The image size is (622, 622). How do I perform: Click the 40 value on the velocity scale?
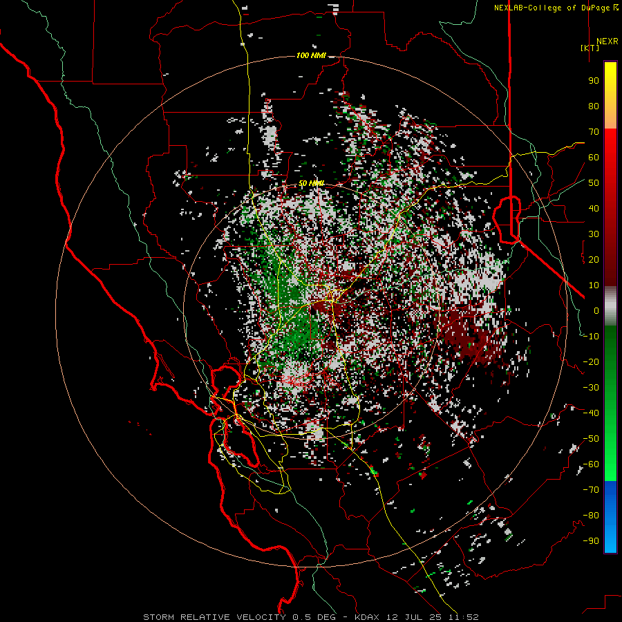tap(594, 209)
